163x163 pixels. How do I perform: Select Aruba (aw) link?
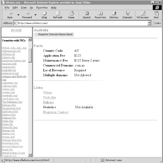point(8,89)
